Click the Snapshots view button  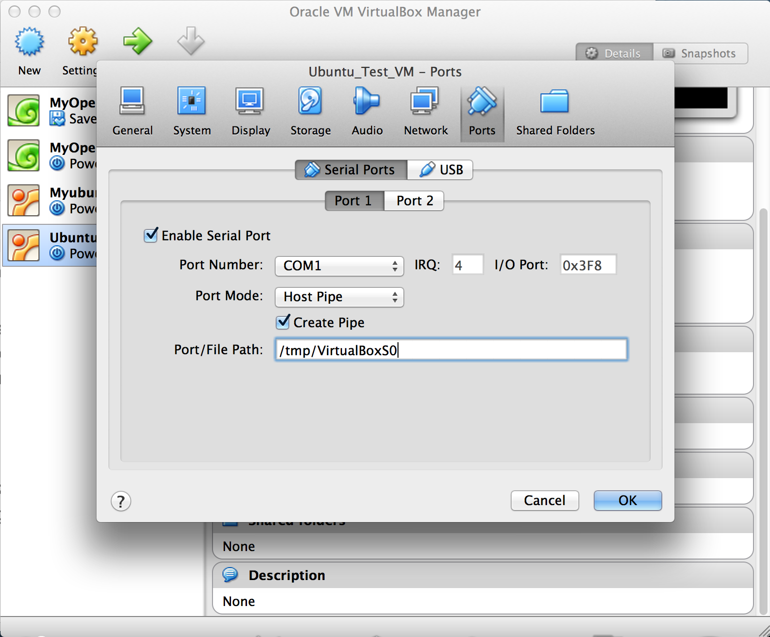[700, 53]
